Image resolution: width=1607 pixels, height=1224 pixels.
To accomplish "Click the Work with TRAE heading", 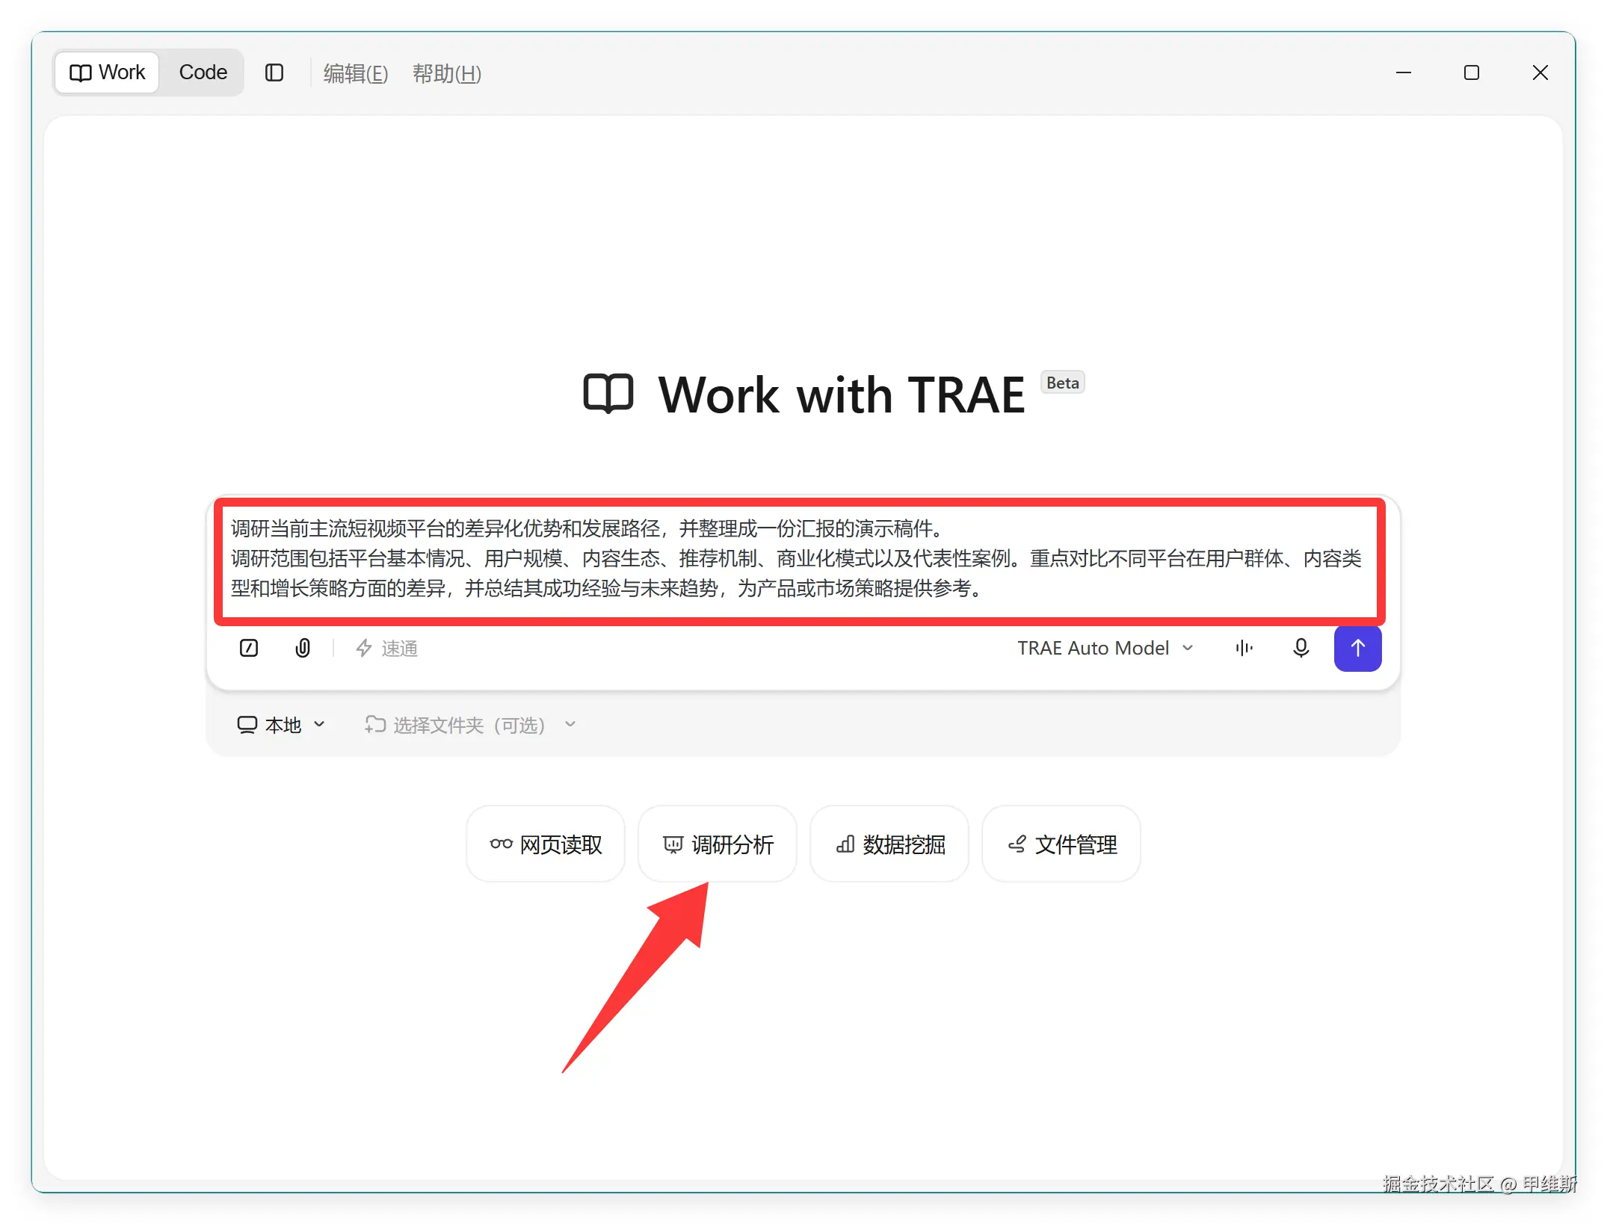I will (x=842, y=395).
